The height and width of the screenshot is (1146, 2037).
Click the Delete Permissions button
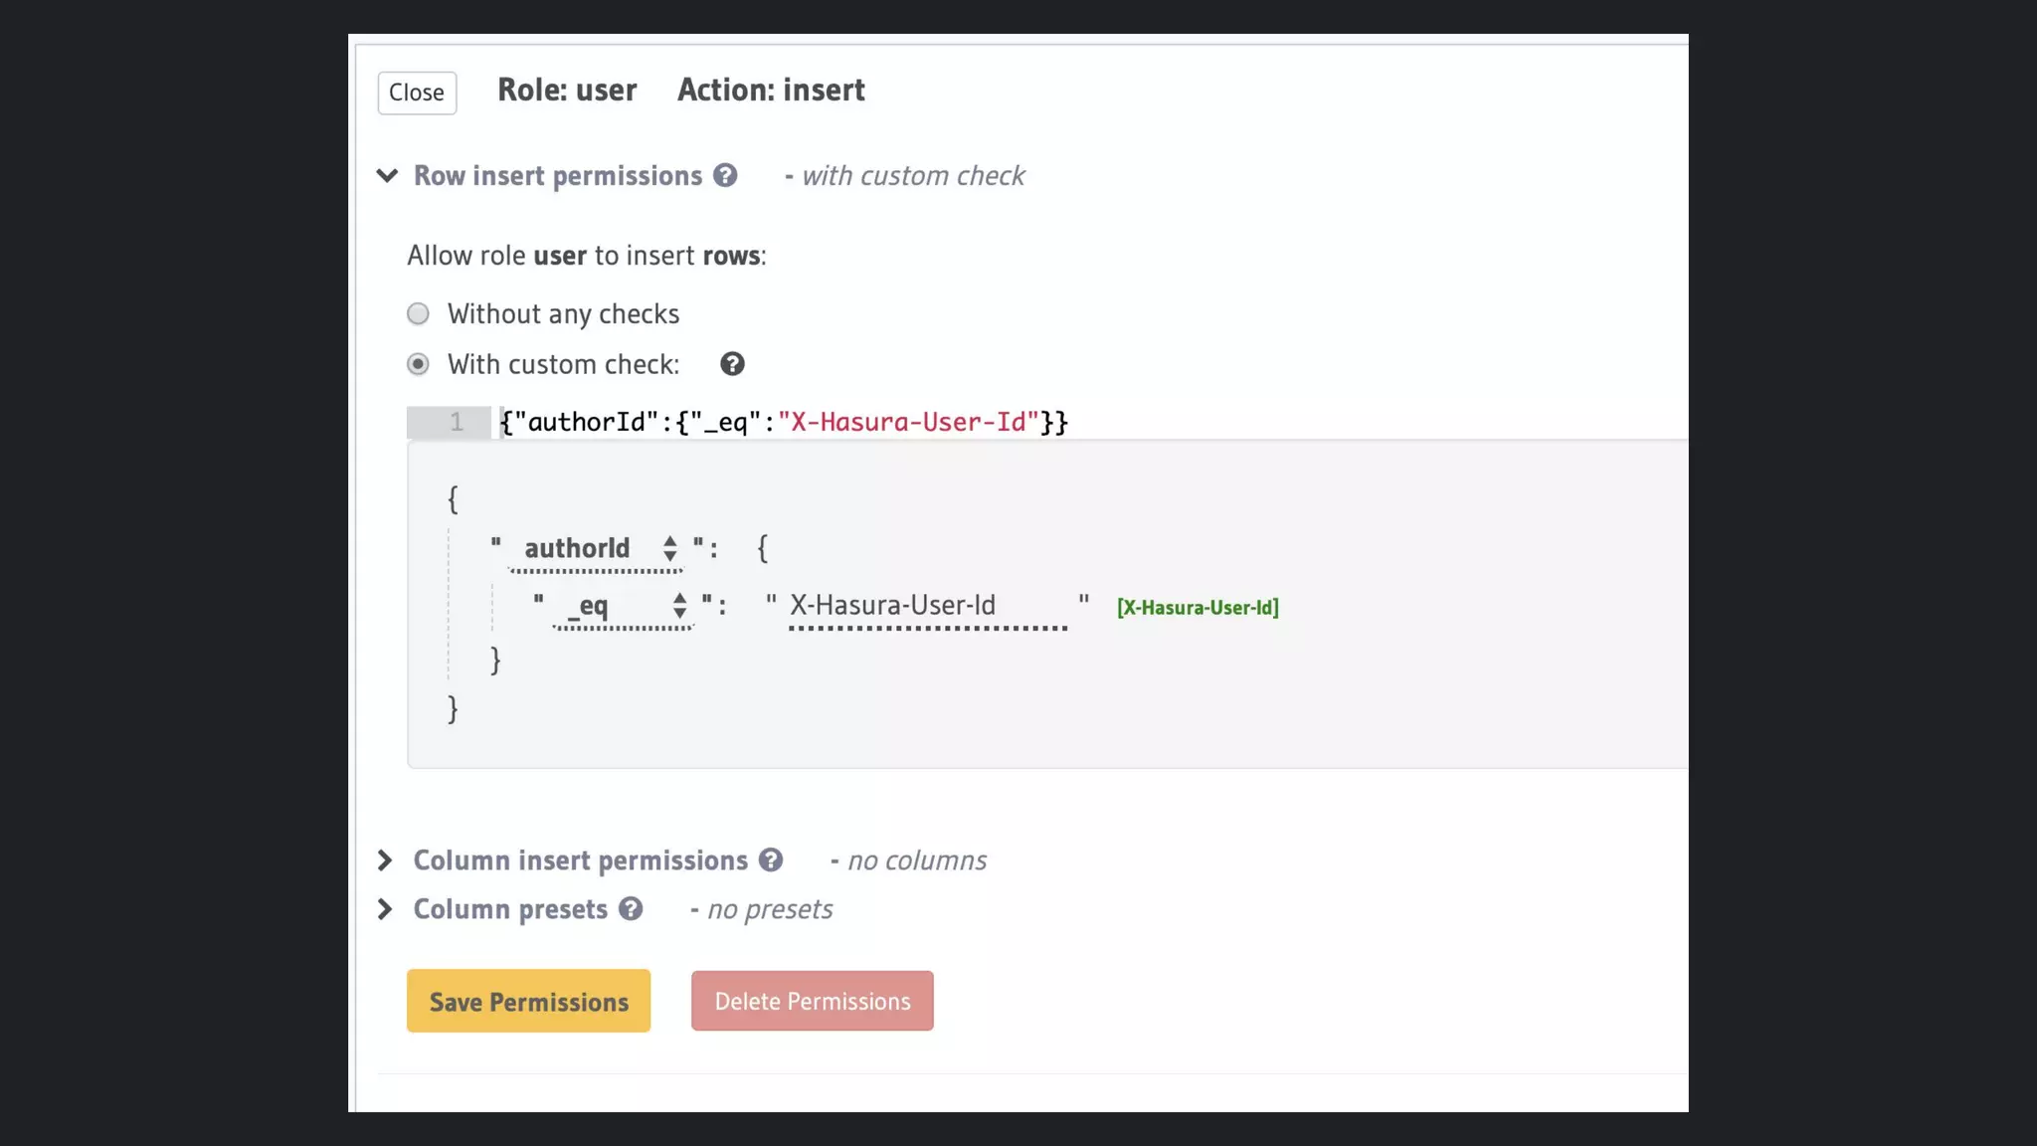(812, 1001)
